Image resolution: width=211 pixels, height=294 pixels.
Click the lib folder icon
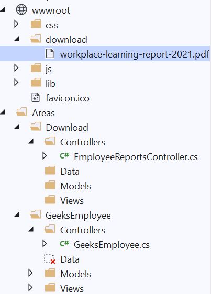pyautogui.click(x=36, y=83)
